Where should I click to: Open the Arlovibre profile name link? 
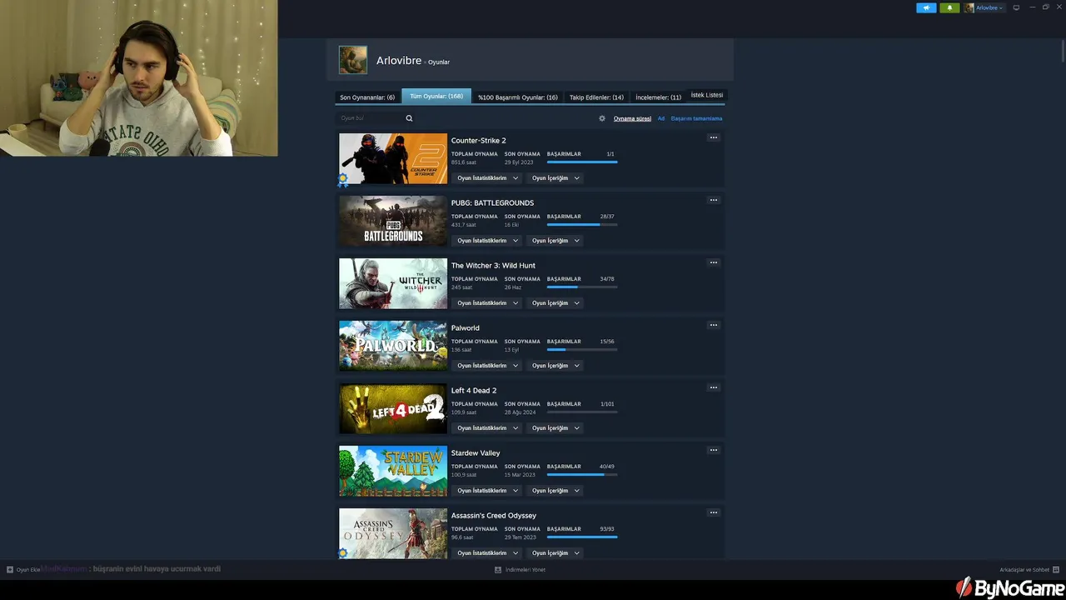(x=399, y=61)
